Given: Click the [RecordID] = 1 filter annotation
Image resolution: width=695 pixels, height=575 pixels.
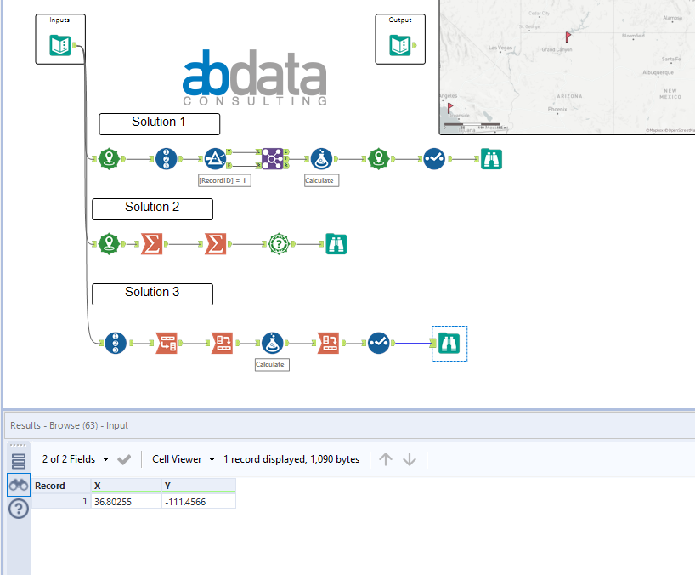Looking at the screenshot, I should [x=224, y=180].
